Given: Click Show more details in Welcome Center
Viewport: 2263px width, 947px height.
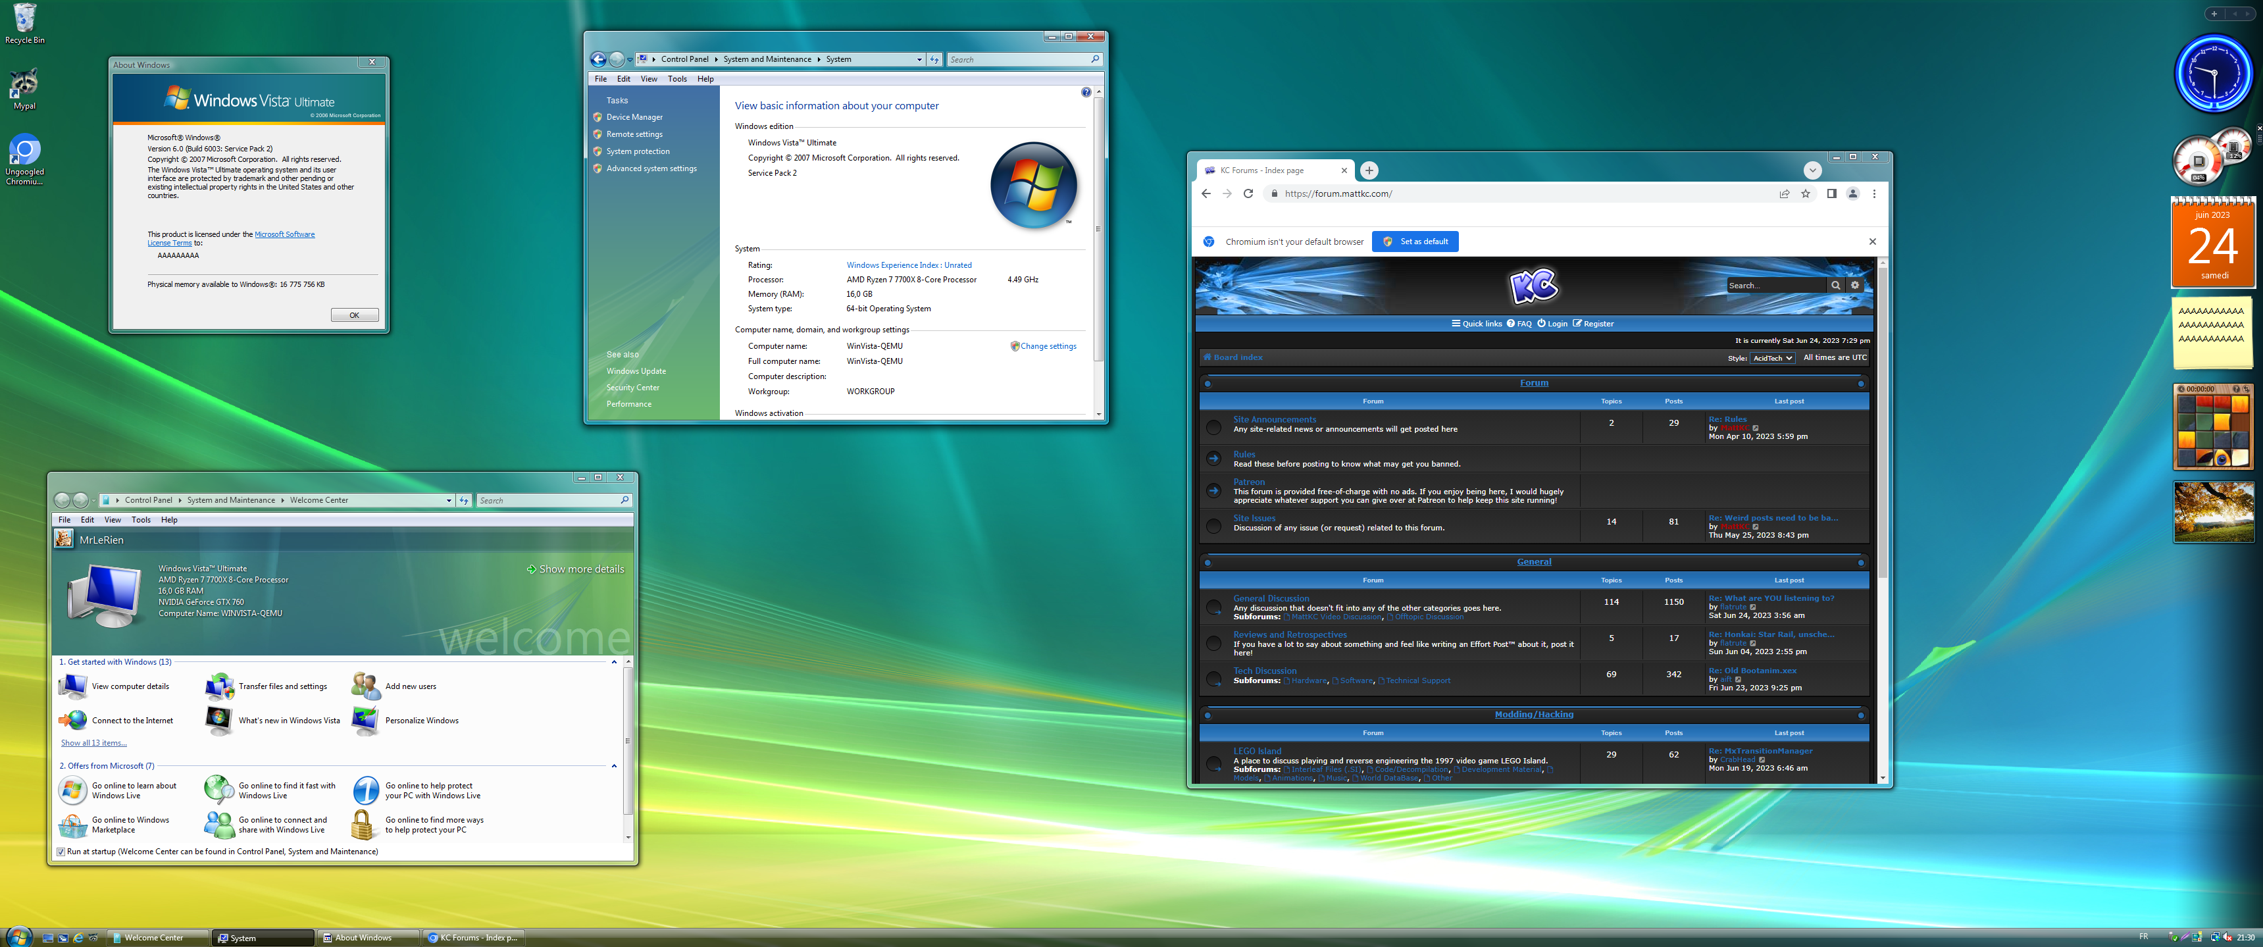Looking at the screenshot, I should pos(575,569).
